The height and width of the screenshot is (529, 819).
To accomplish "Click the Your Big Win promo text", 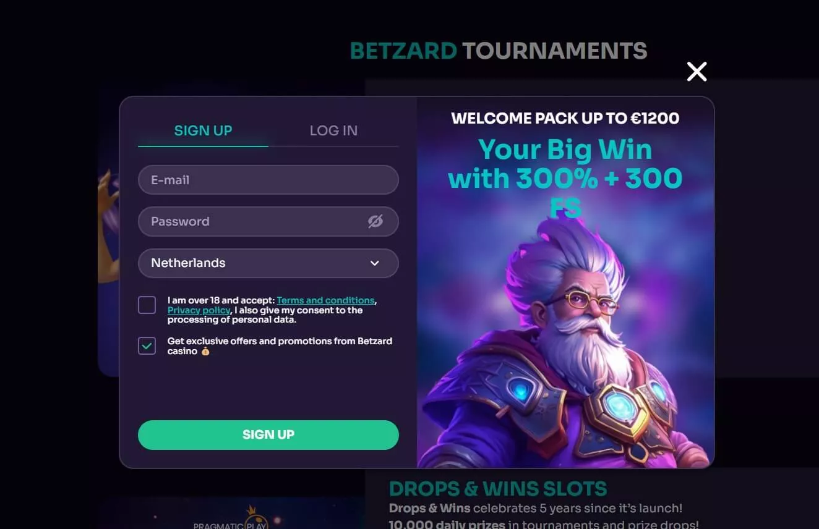I will point(565,179).
